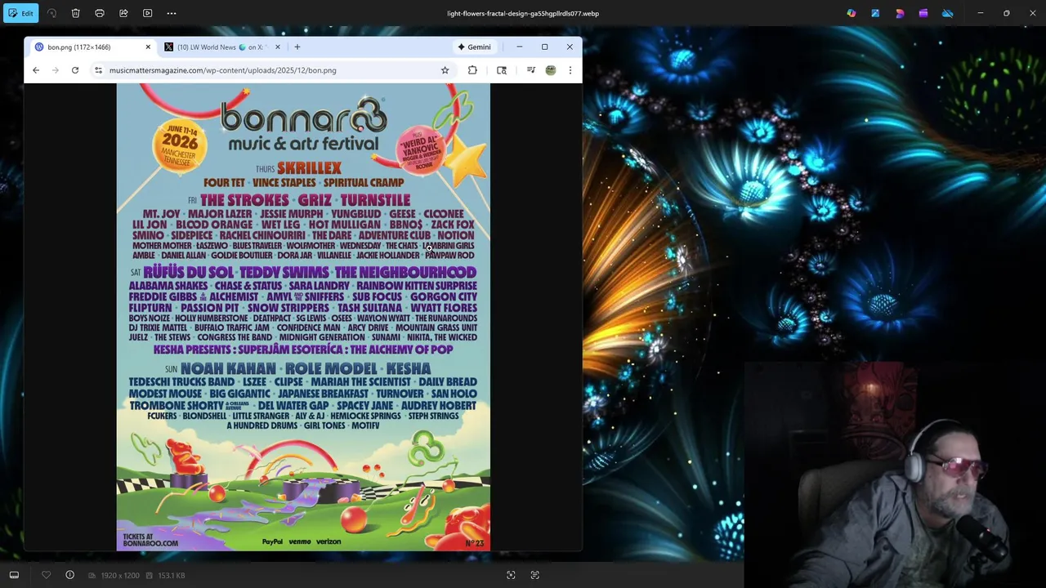The height and width of the screenshot is (588, 1046).
Task: Mark image as favorite with heart icon
Action: [x=47, y=575]
